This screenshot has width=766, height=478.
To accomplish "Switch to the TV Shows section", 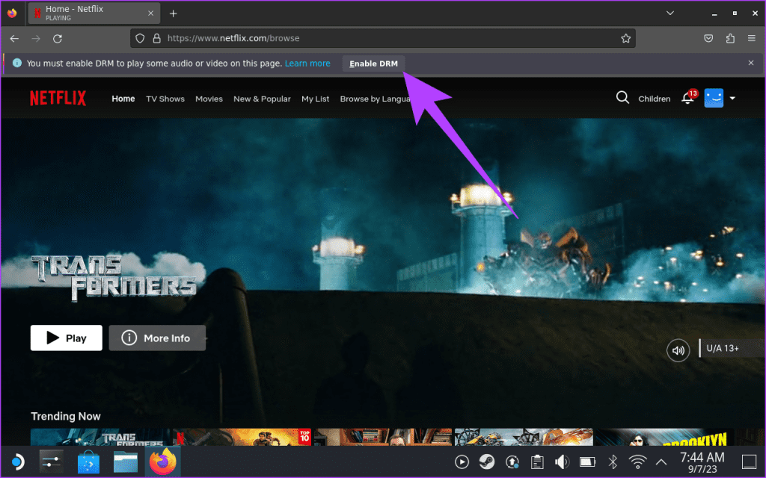I will (165, 98).
